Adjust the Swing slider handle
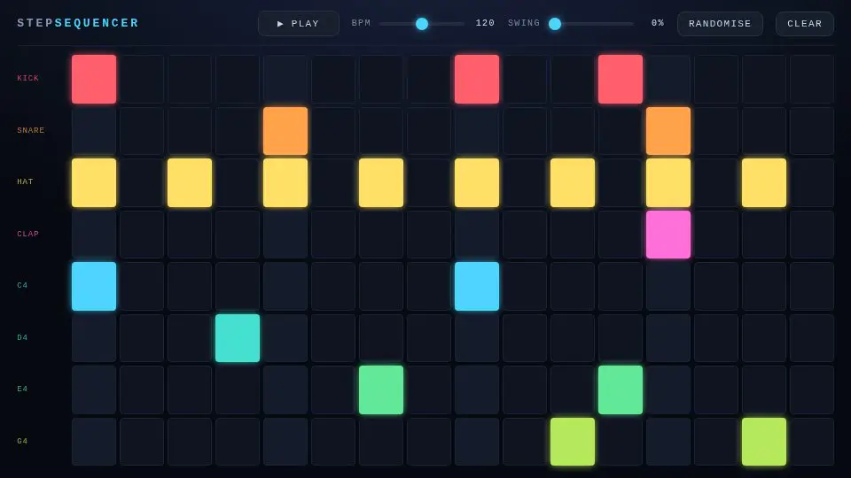The image size is (851, 478). tap(555, 23)
